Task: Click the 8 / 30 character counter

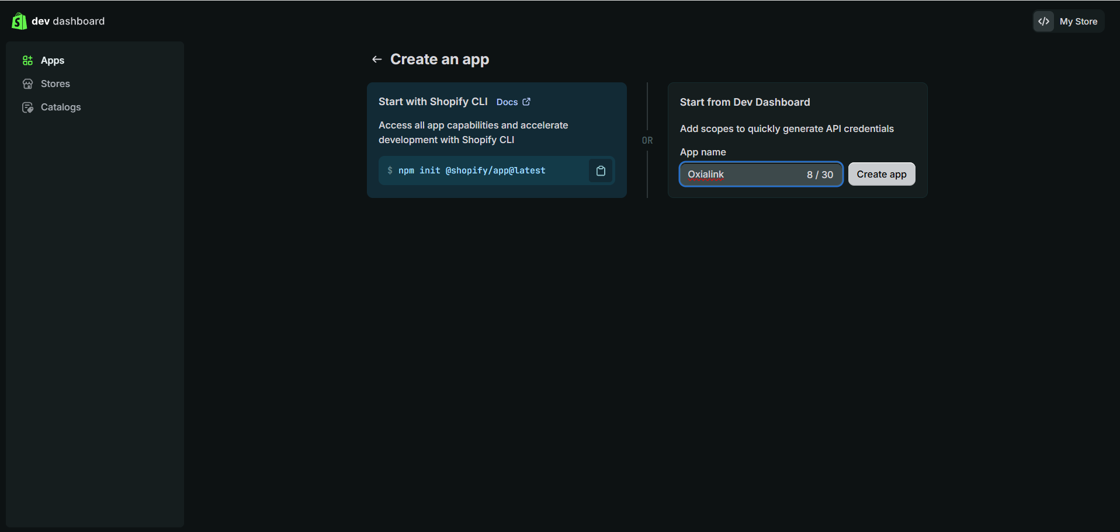Action: pyautogui.click(x=820, y=175)
